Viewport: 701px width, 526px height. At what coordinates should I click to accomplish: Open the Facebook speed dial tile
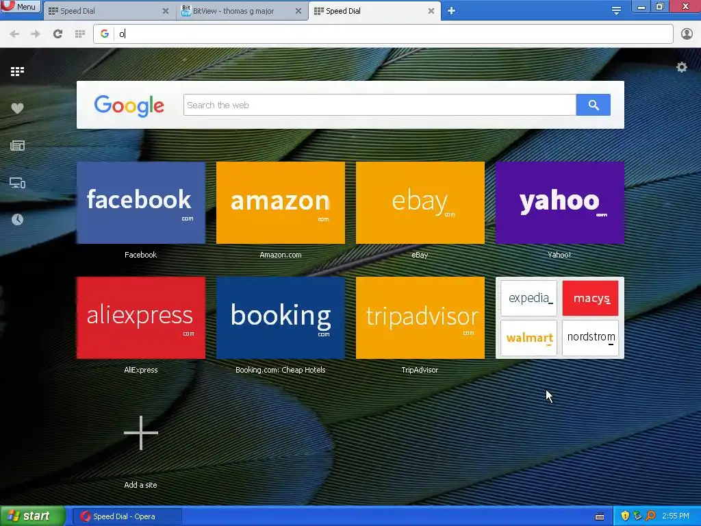[141, 203]
